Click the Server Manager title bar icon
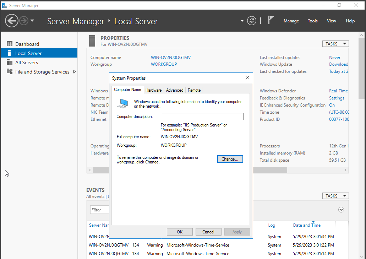The image size is (366, 259). (4, 5)
